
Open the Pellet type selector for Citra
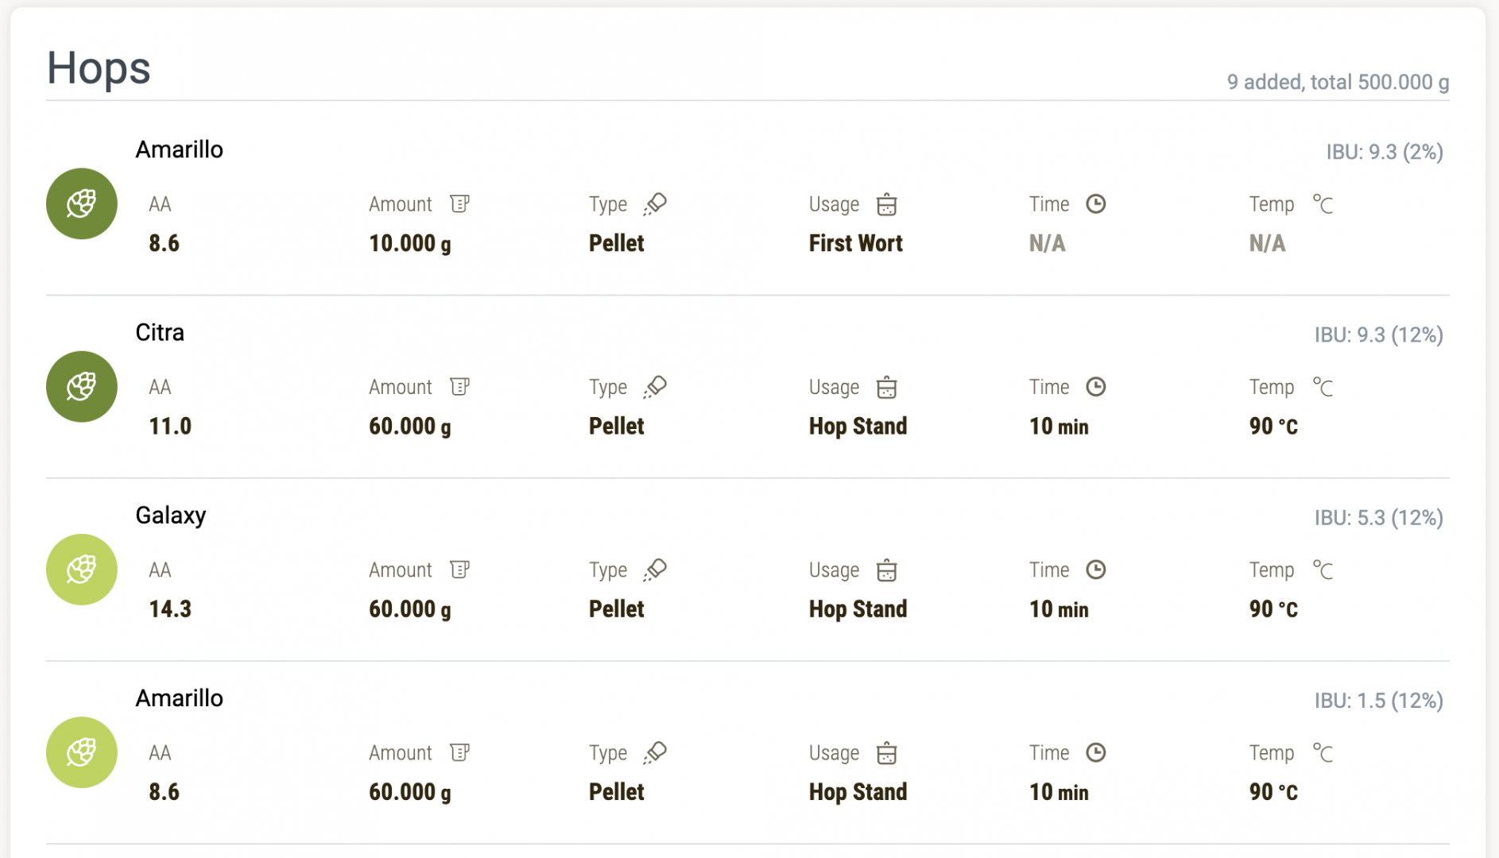pyautogui.click(x=617, y=426)
